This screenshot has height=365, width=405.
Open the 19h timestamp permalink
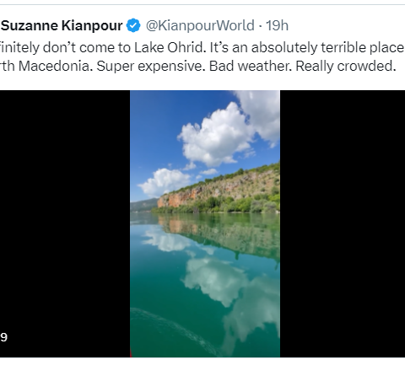click(x=277, y=25)
